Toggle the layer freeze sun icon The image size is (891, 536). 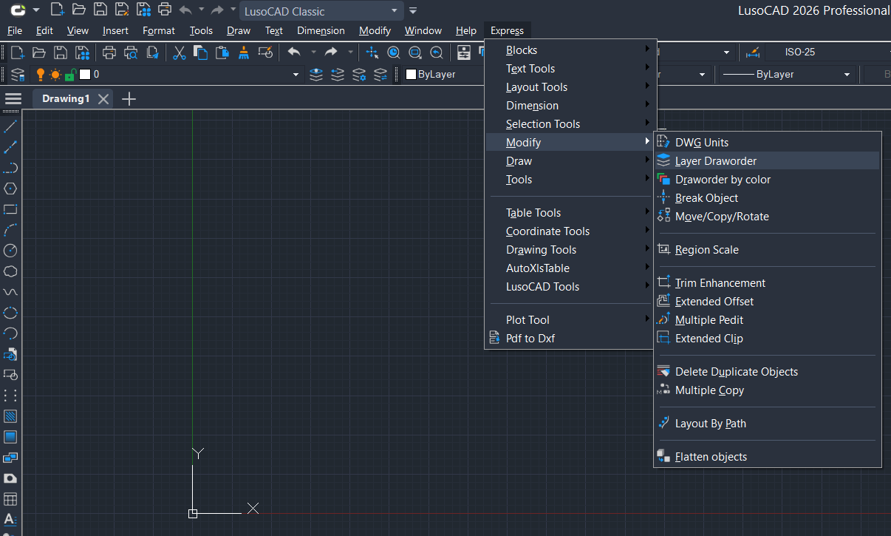[55, 75]
